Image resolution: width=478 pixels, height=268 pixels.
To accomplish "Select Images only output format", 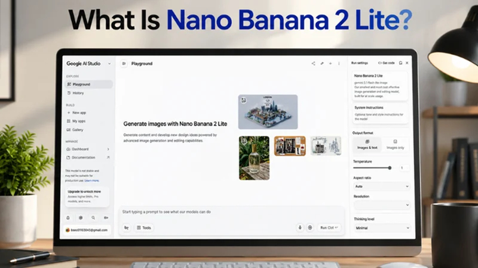I will (395, 145).
